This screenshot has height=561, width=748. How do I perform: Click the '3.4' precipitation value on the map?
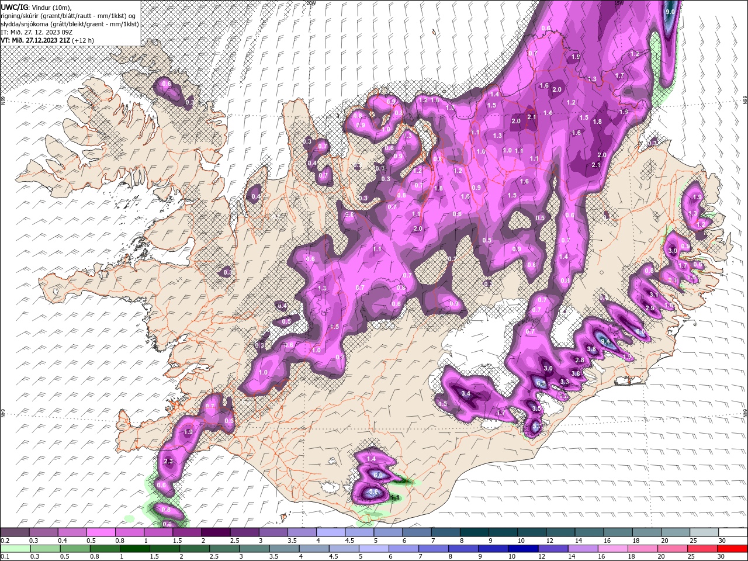pyautogui.click(x=466, y=394)
